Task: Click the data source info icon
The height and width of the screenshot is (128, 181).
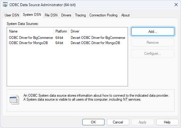Action: tap(14, 100)
